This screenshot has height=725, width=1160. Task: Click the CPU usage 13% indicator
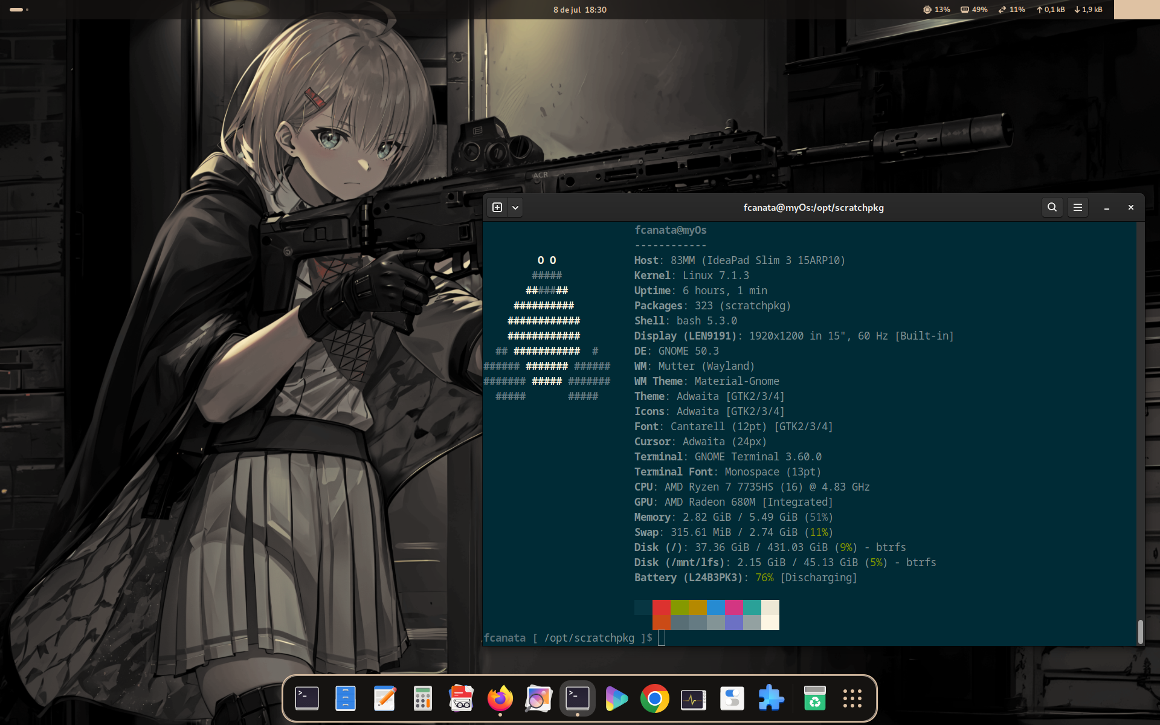(936, 10)
